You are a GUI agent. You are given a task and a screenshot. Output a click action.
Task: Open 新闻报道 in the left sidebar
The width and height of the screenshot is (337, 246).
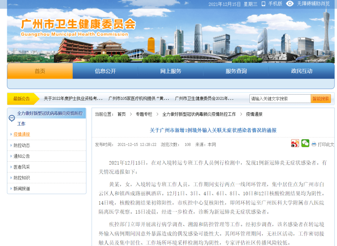pos(22,189)
